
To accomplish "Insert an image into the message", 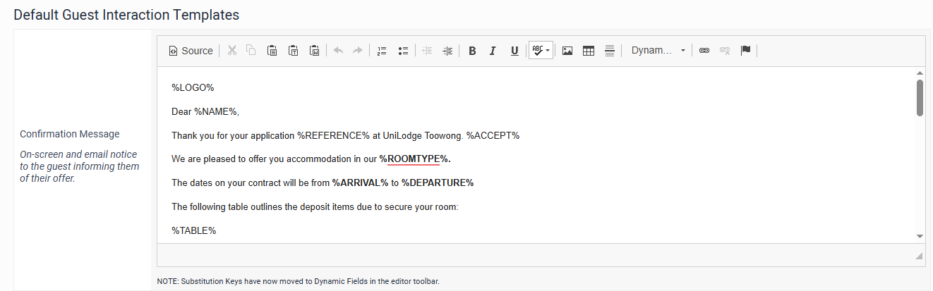I will point(567,51).
